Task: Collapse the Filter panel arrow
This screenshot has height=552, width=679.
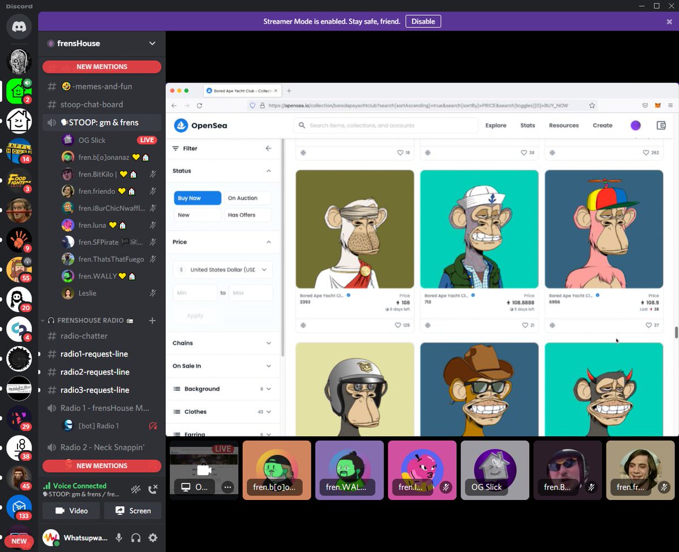Action: click(x=268, y=148)
